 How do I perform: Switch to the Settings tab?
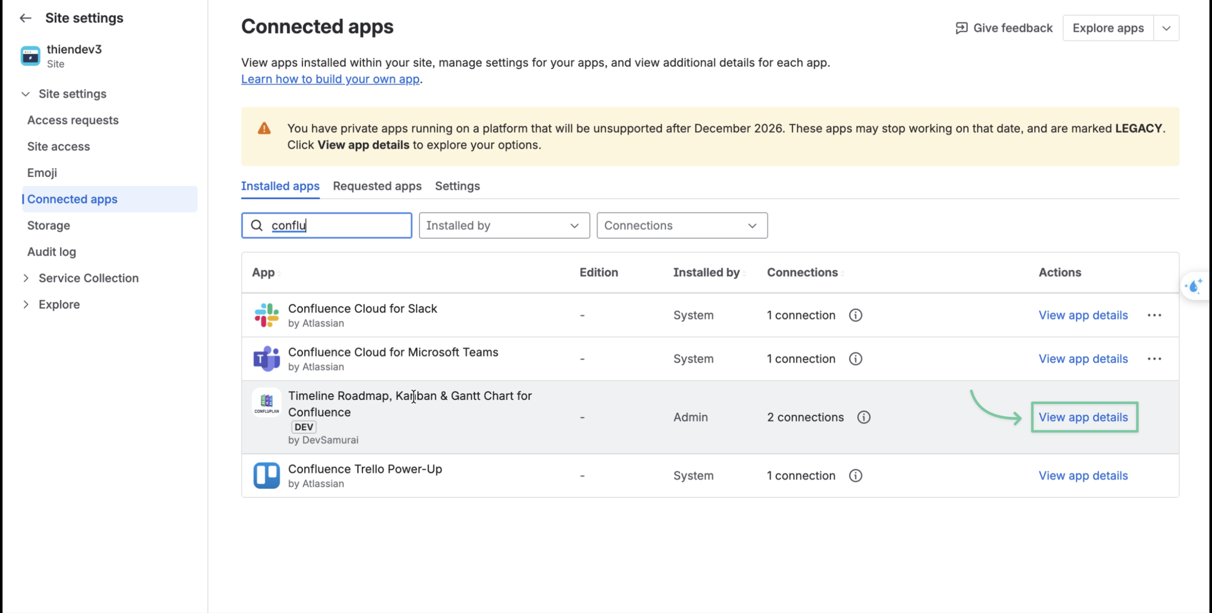[x=457, y=186]
